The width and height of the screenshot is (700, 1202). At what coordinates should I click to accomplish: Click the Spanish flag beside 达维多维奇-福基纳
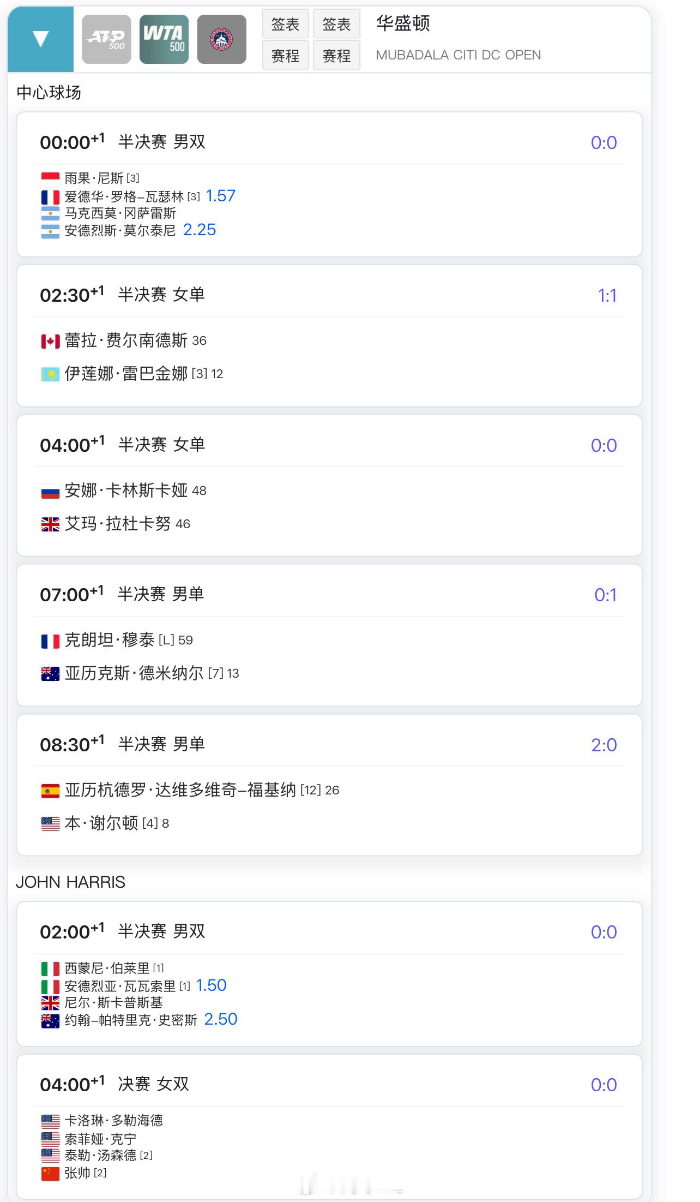coord(50,791)
